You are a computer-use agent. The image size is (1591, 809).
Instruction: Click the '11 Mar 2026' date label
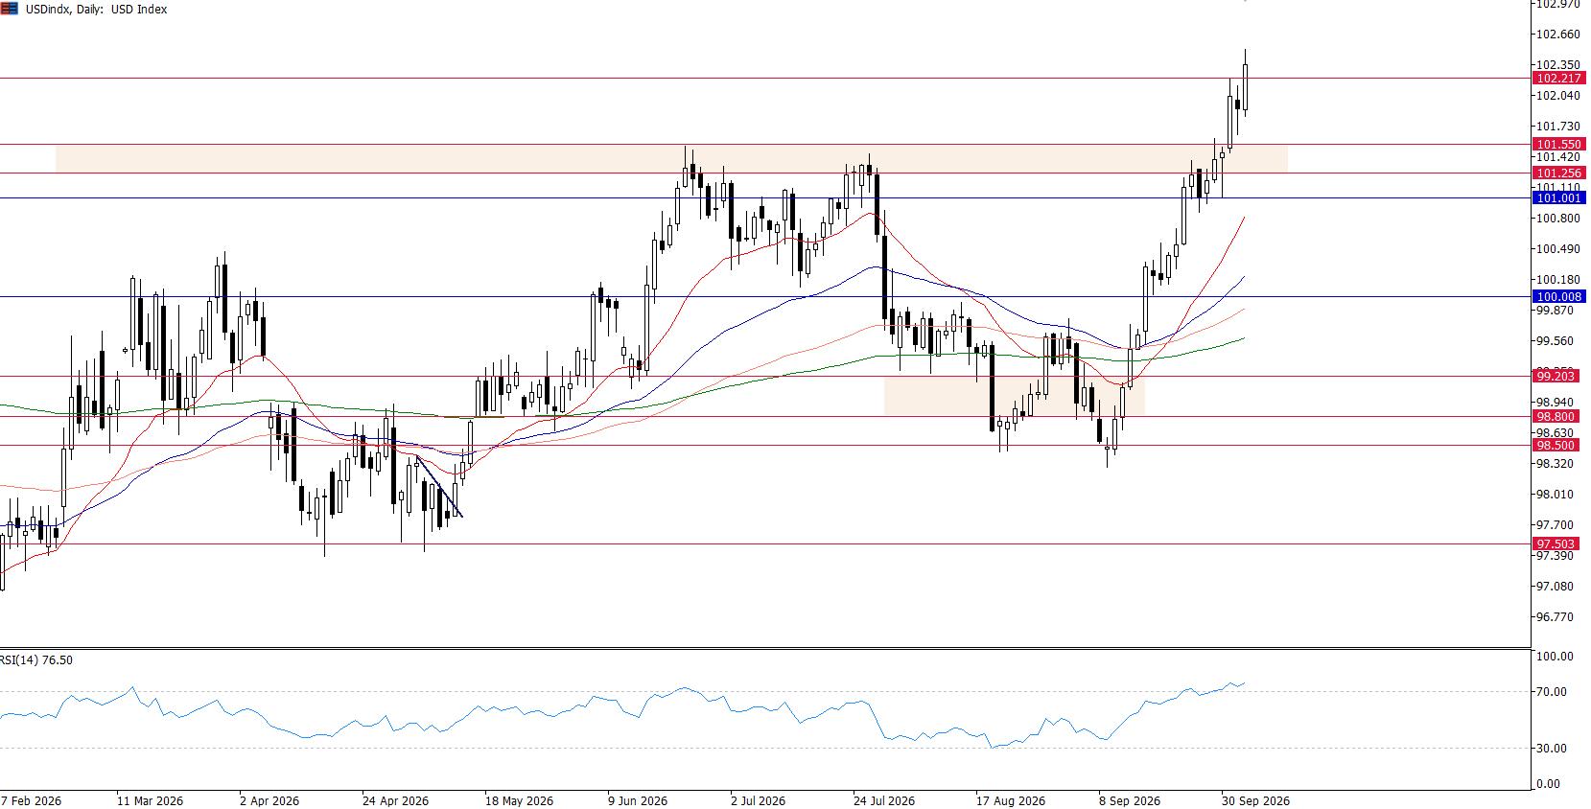point(150,800)
